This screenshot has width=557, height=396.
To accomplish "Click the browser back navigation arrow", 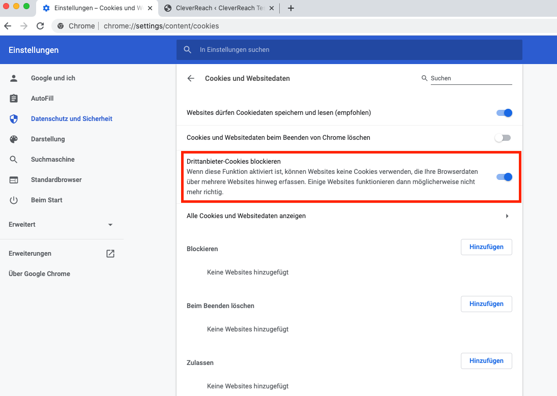I will point(8,26).
